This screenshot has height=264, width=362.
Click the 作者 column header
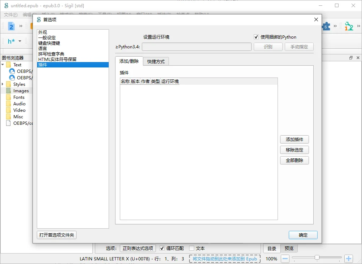[145, 82]
